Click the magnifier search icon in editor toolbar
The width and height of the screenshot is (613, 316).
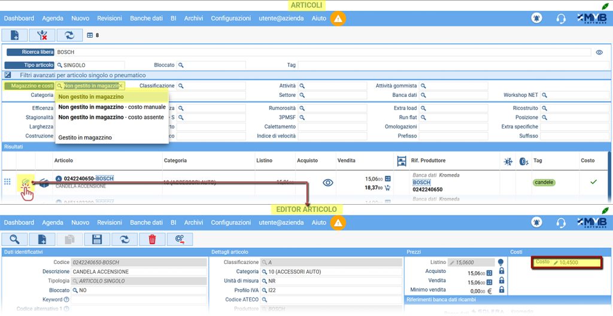(14, 239)
